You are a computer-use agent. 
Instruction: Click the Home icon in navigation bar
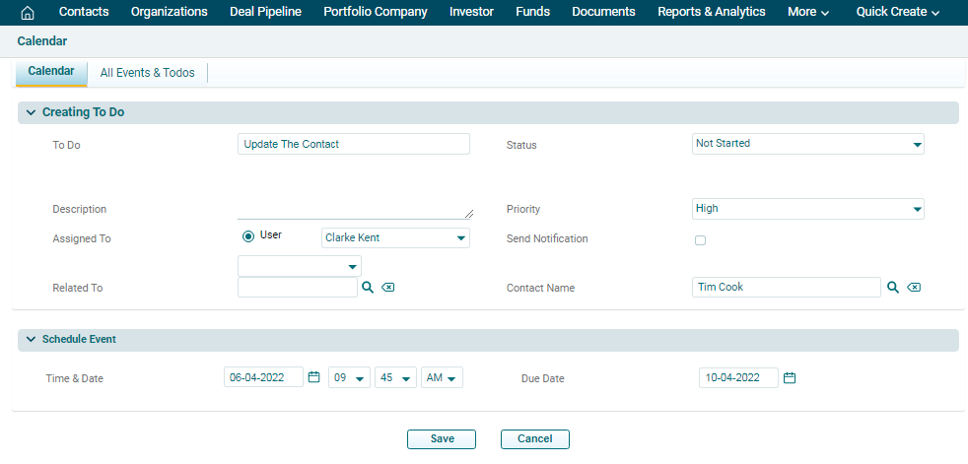tap(28, 13)
